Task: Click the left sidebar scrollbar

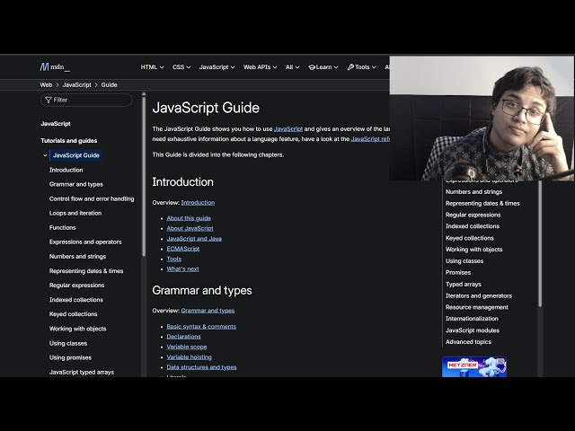Action: (x=144, y=176)
